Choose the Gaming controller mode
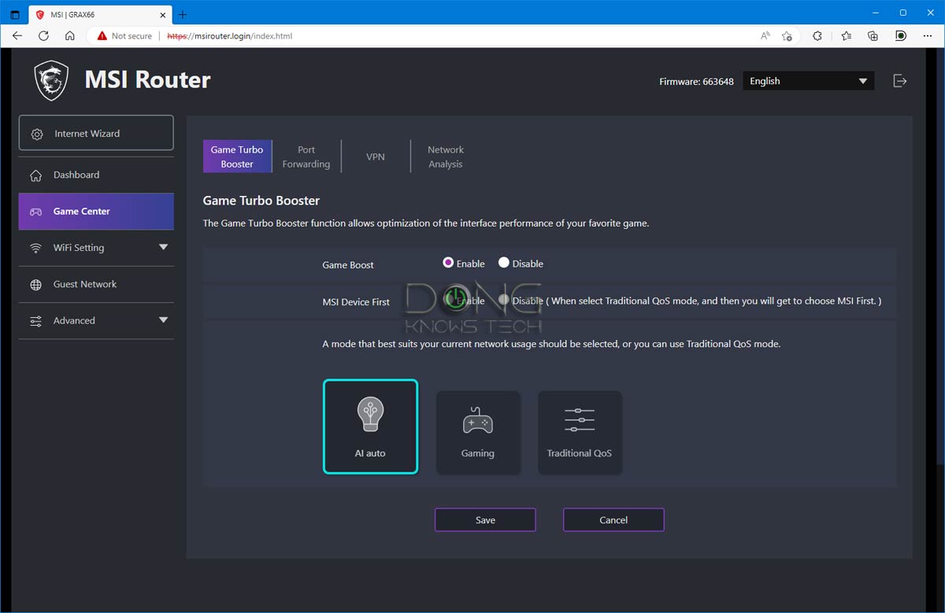 (478, 433)
